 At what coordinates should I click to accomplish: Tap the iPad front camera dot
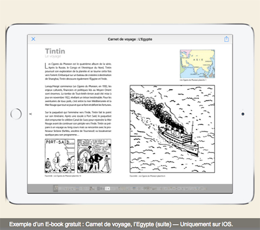click(x=243, y=114)
